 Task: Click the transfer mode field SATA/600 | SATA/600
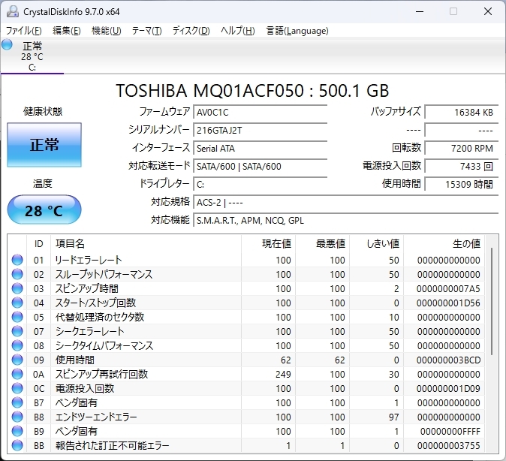pos(260,166)
